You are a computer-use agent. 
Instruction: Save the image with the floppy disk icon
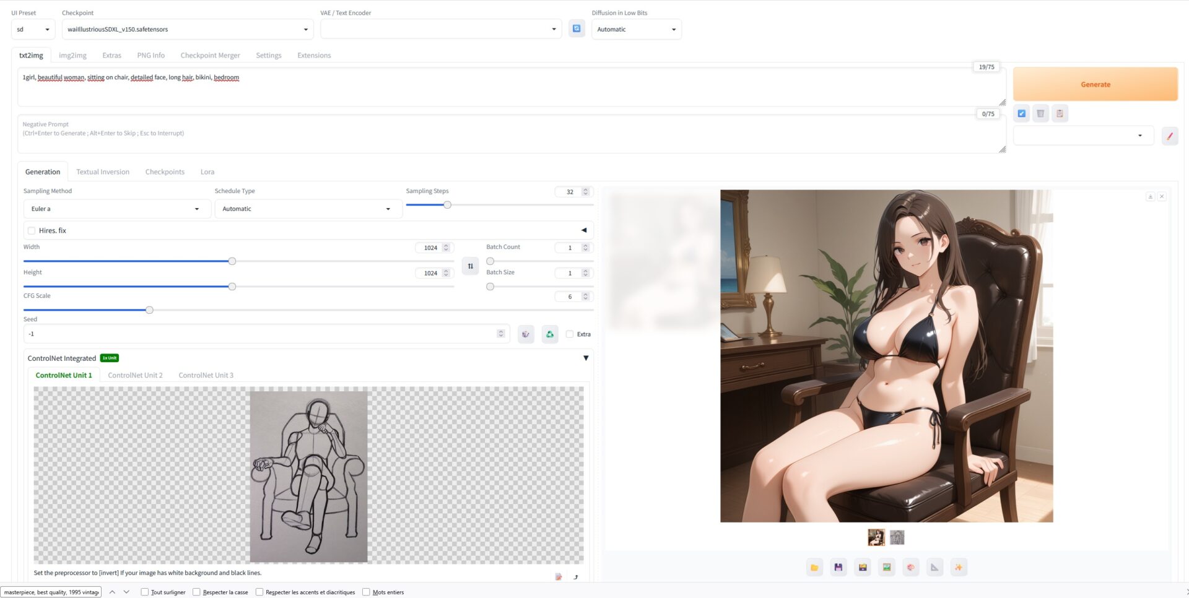coord(838,567)
